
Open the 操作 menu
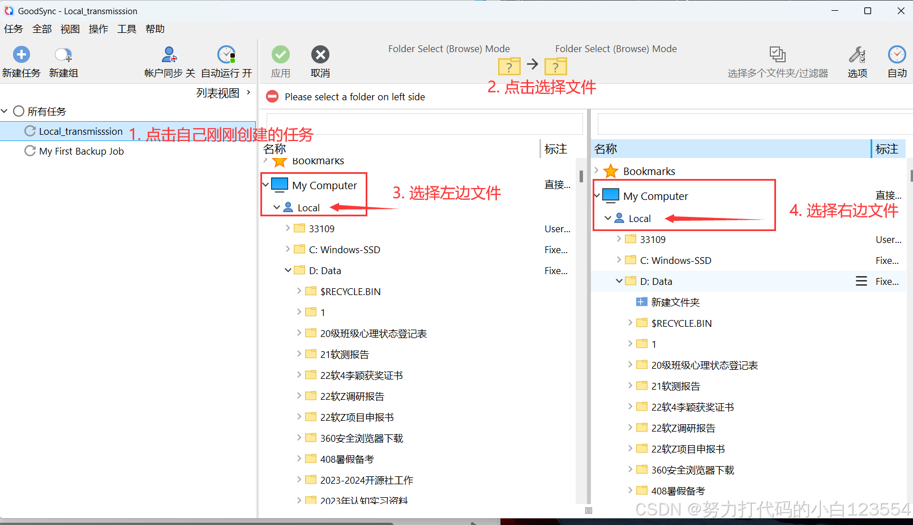pyautogui.click(x=98, y=29)
